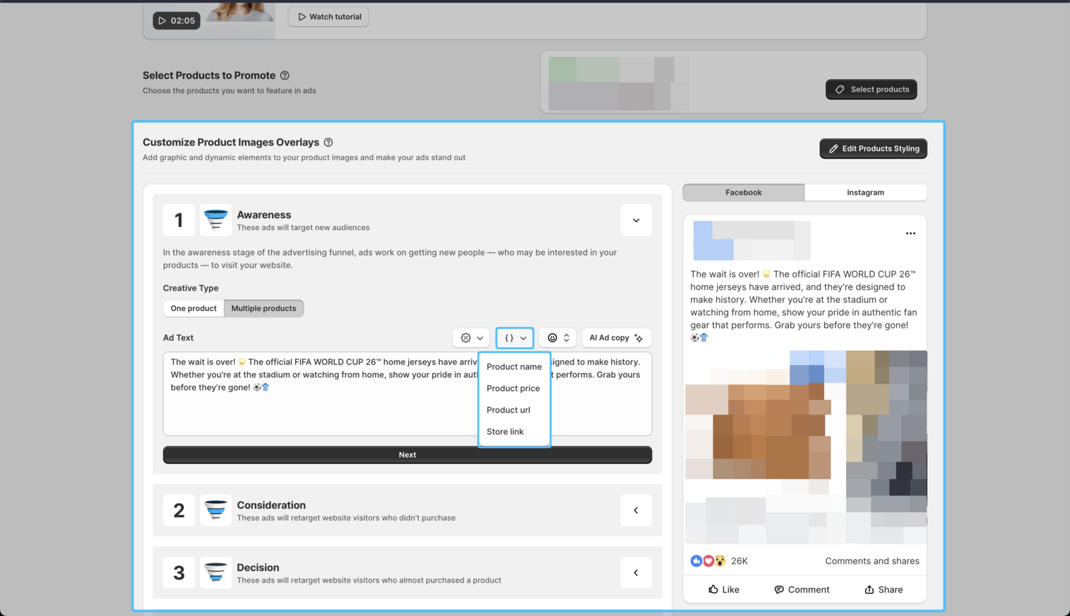Click the help icon beside Customize Product Images Overlays

coord(328,142)
